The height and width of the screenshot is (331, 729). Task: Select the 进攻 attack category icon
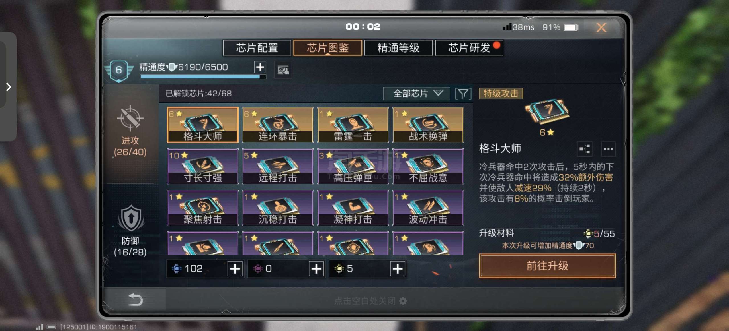[130, 118]
